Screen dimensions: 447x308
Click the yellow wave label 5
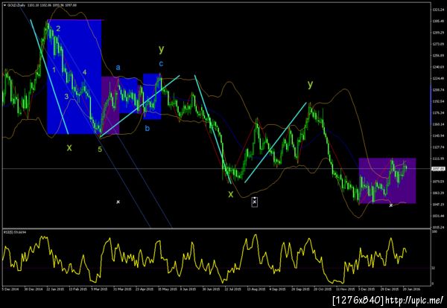coord(100,149)
